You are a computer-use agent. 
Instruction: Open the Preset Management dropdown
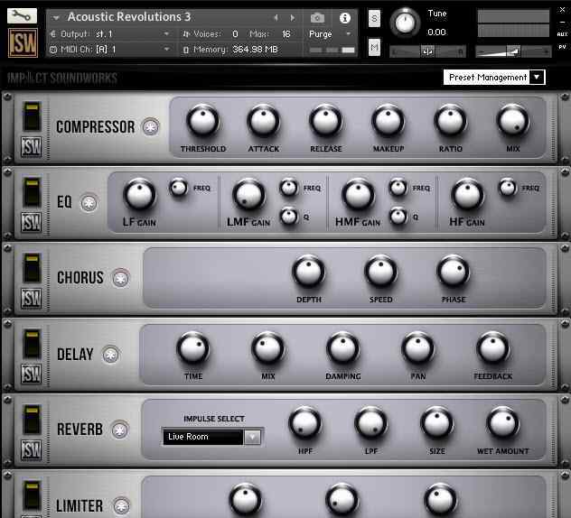pyautogui.click(x=494, y=77)
